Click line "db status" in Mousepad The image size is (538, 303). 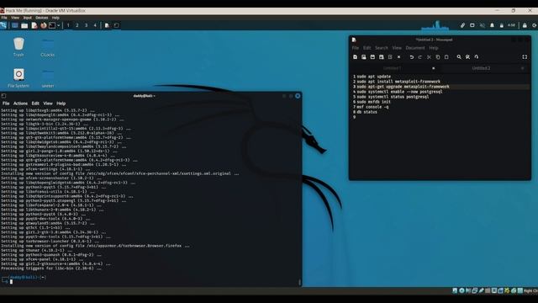point(367,112)
